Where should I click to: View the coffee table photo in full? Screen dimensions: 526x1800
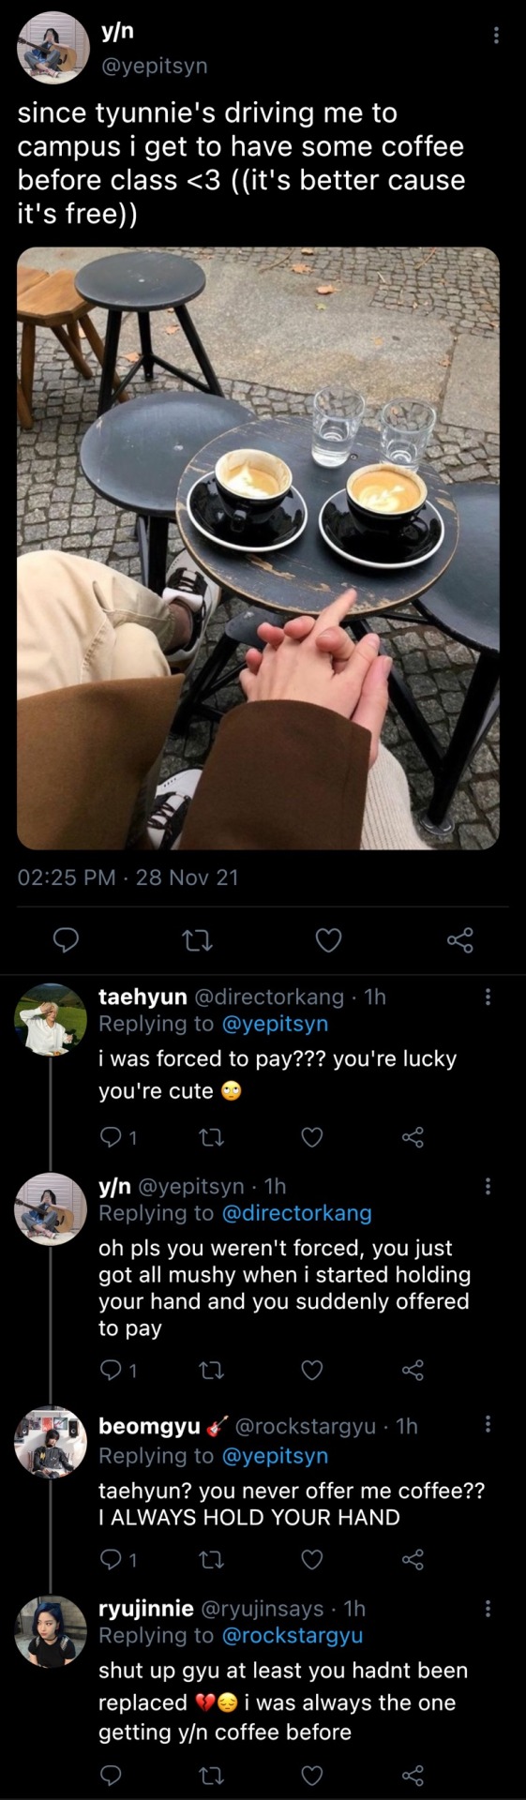point(258,548)
